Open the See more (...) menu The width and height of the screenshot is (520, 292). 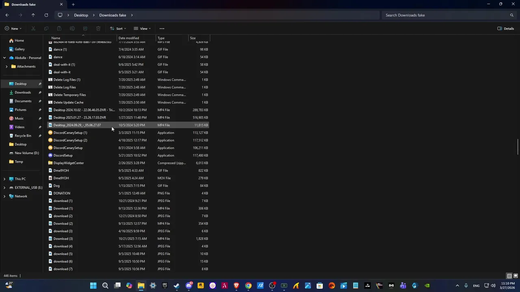162,28
